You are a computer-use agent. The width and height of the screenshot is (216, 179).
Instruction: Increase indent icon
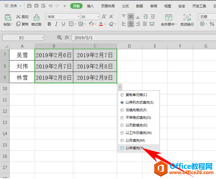(153, 17)
